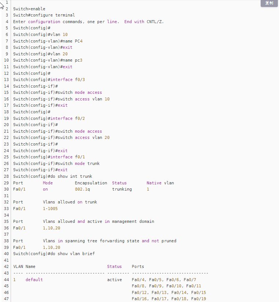Click line number 12
Image resolution: width=279 pixels, height=302 pixels.
coord(6,73)
